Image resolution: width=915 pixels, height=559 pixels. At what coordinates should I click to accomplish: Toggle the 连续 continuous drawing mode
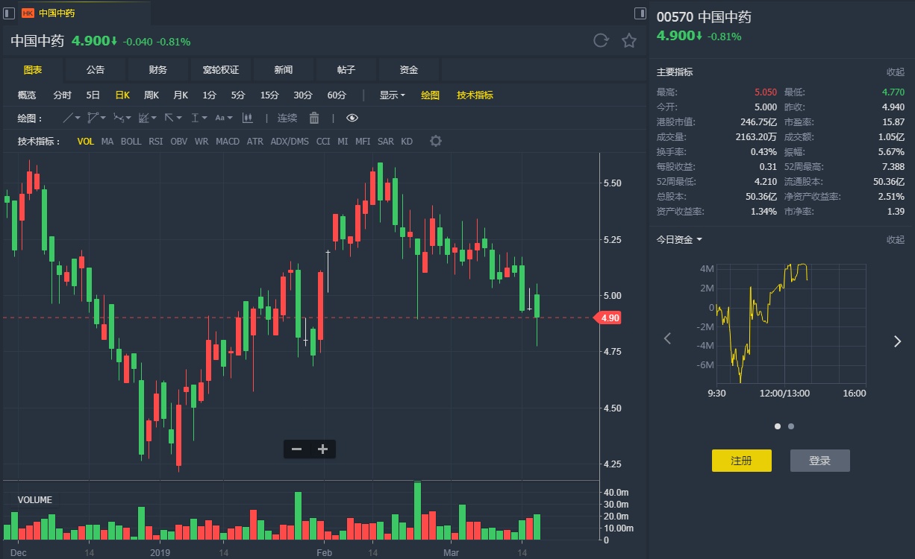tap(287, 118)
